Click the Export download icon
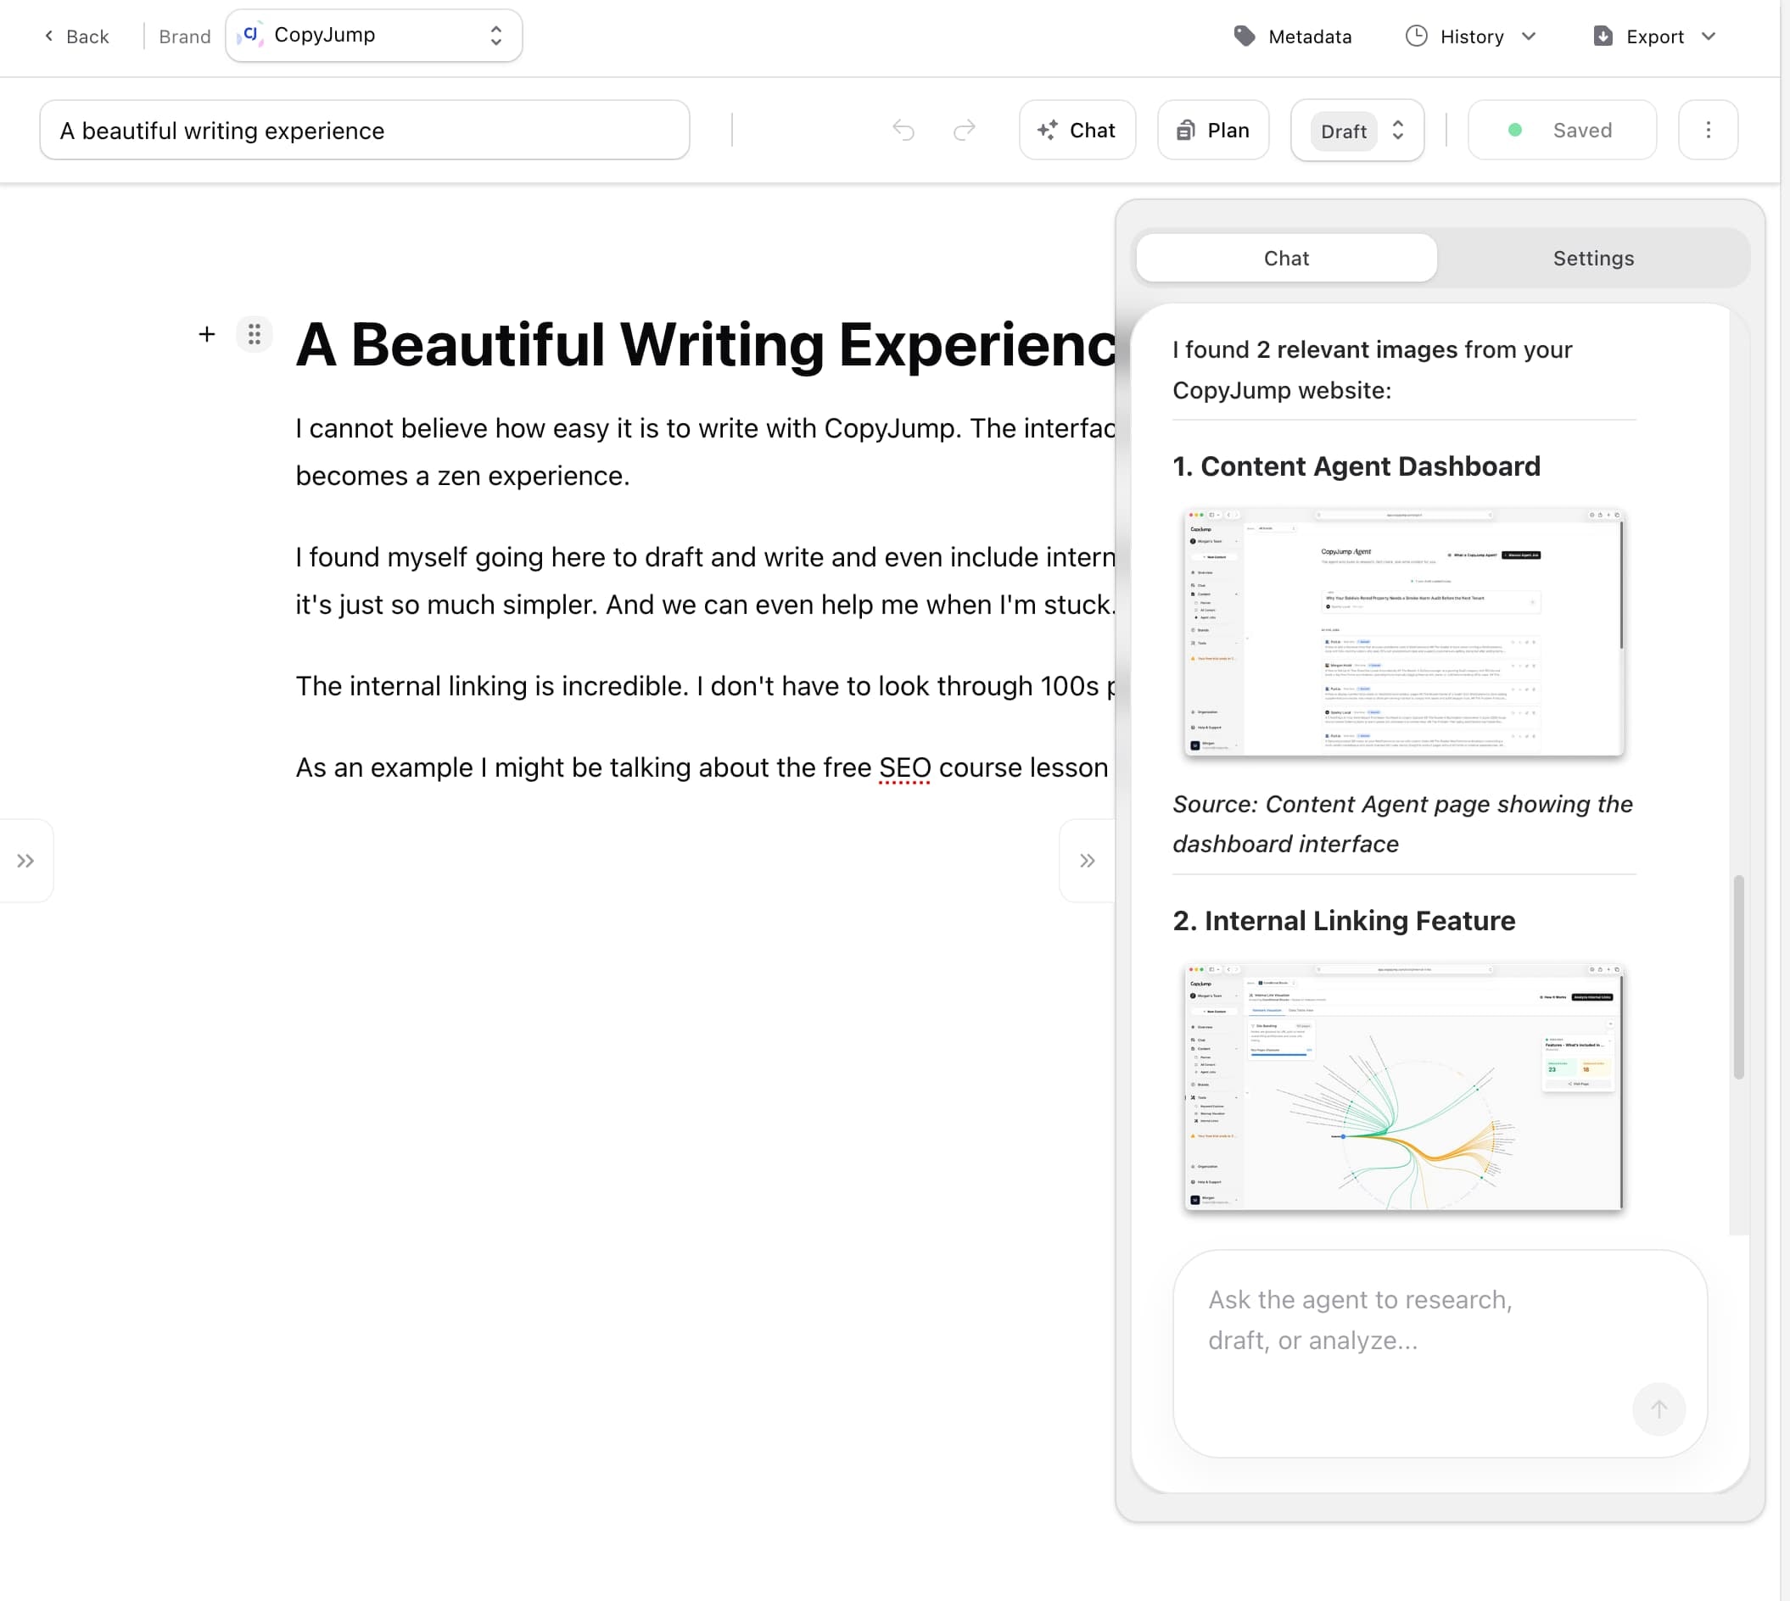Viewport: 1790px width, 1601px height. pos(1603,36)
